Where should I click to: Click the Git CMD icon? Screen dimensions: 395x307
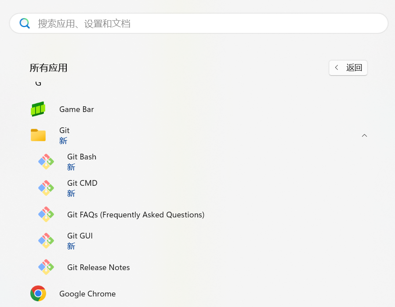[46, 188]
